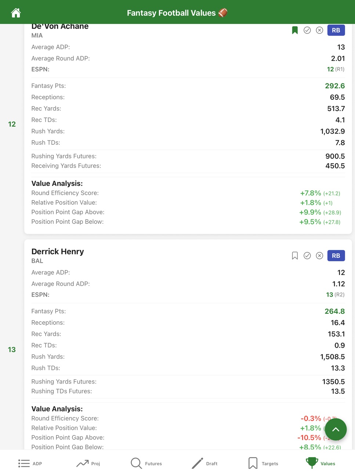Image resolution: width=355 pixels, height=474 pixels.
Task: Mark Derrick Henry as drafted checkmark
Action: [307, 256]
